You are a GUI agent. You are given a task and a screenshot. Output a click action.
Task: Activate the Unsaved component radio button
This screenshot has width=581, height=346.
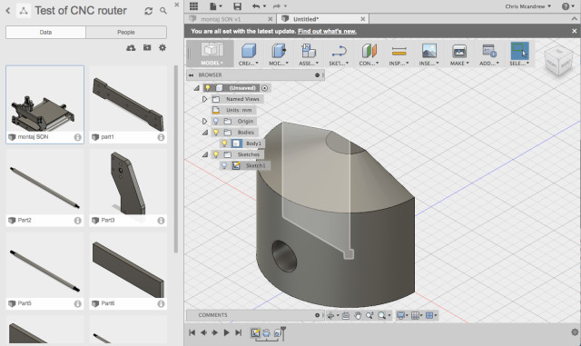tap(264, 88)
